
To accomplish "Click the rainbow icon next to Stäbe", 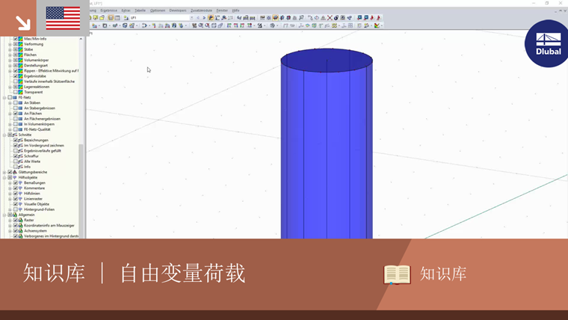I will (x=21, y=49).
